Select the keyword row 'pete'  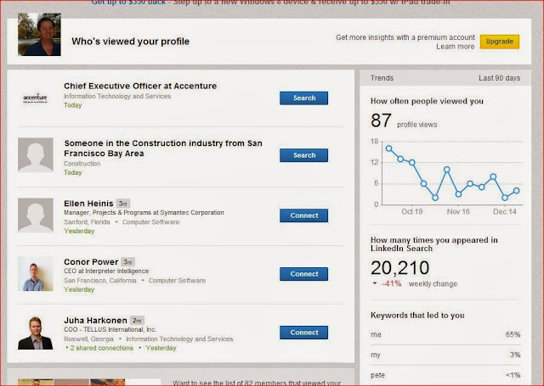click(445, 375)
